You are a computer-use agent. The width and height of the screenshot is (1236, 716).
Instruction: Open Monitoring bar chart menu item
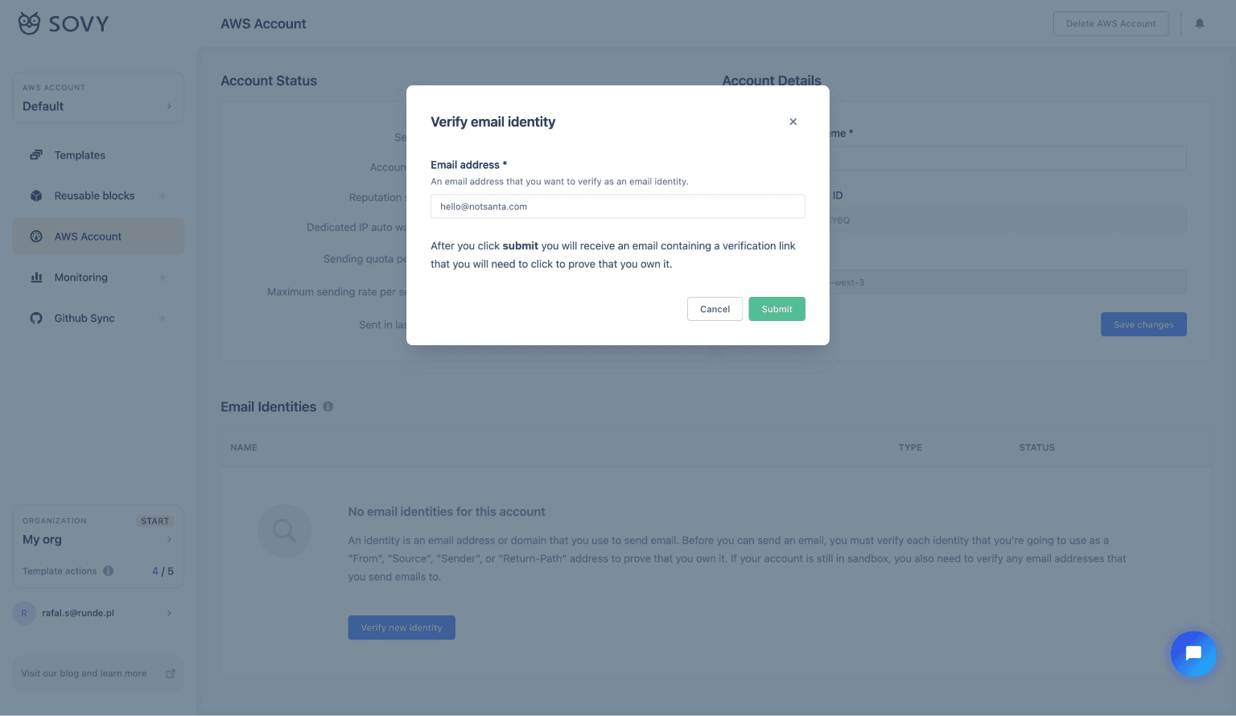[x=80, y=278]
